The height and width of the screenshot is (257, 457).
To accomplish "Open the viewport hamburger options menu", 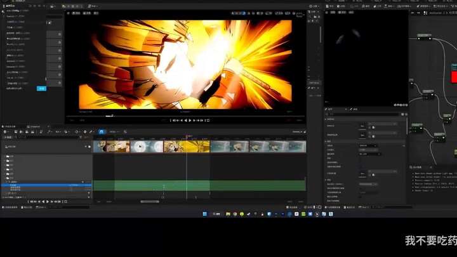I will tap(68, 13).
